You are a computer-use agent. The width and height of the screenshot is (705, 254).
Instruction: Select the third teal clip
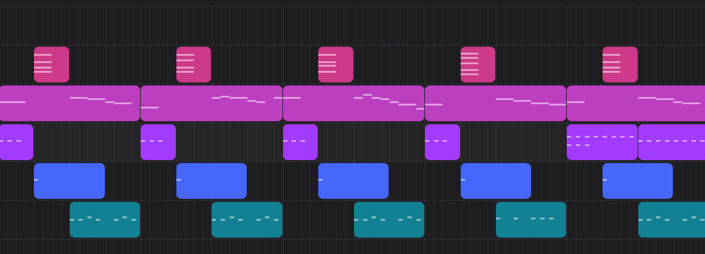coord(389,220)
